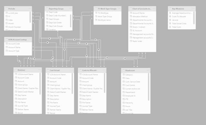
Task: Click the table icon beside Reporting Groups
Action: point(47,9)
